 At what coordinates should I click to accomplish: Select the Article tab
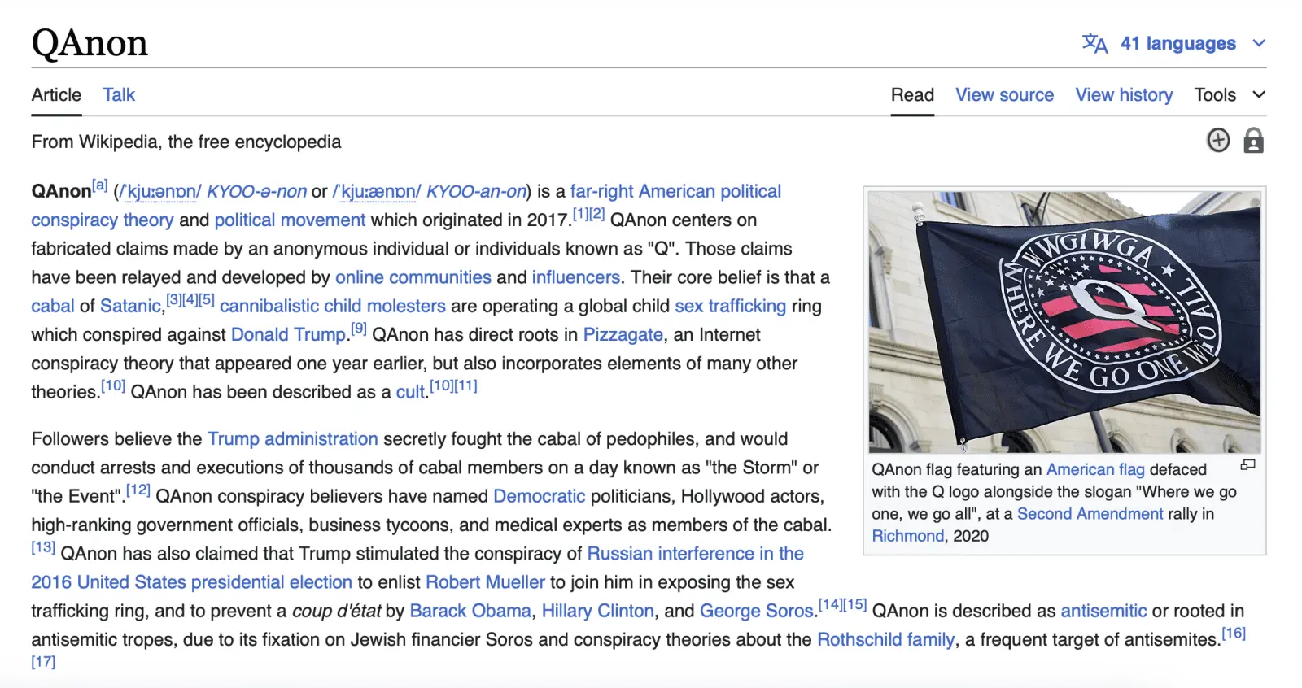[x=56, y=95]
